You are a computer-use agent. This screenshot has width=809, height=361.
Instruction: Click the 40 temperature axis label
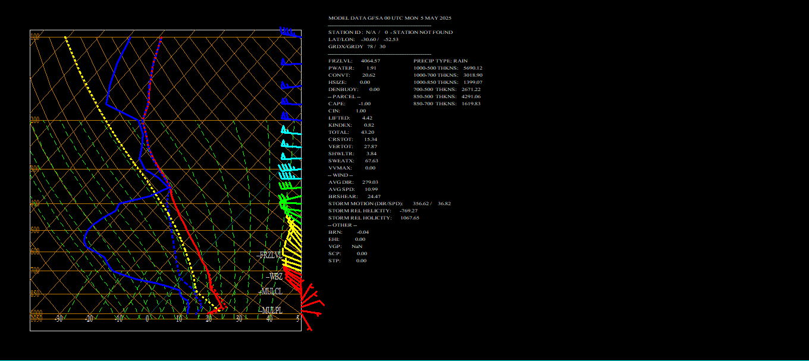pyautogui.click(x=269, y=319)
